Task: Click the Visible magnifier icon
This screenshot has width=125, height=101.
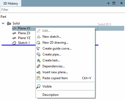Action: [x=38, y=86]
